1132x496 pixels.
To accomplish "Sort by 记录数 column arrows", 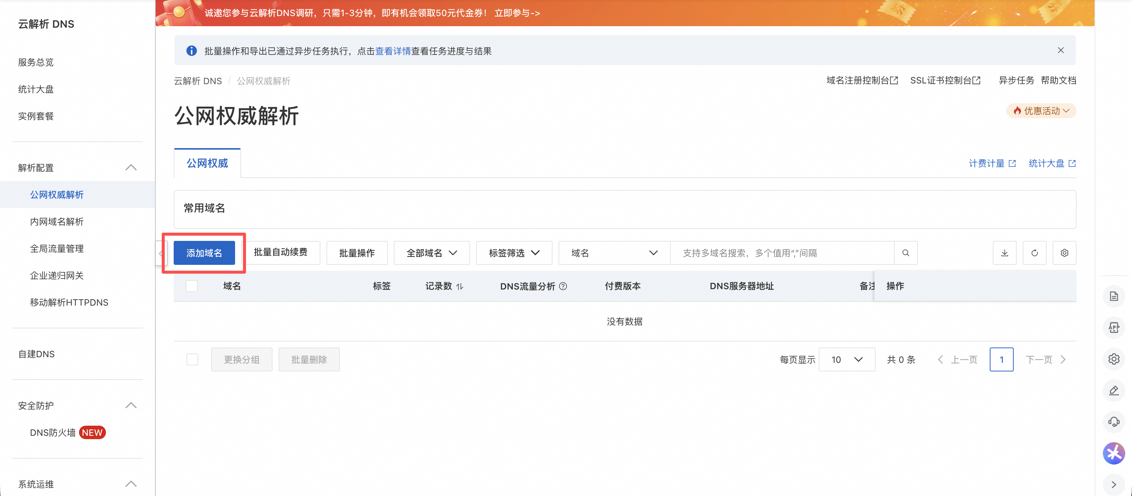I will (460, 286).
